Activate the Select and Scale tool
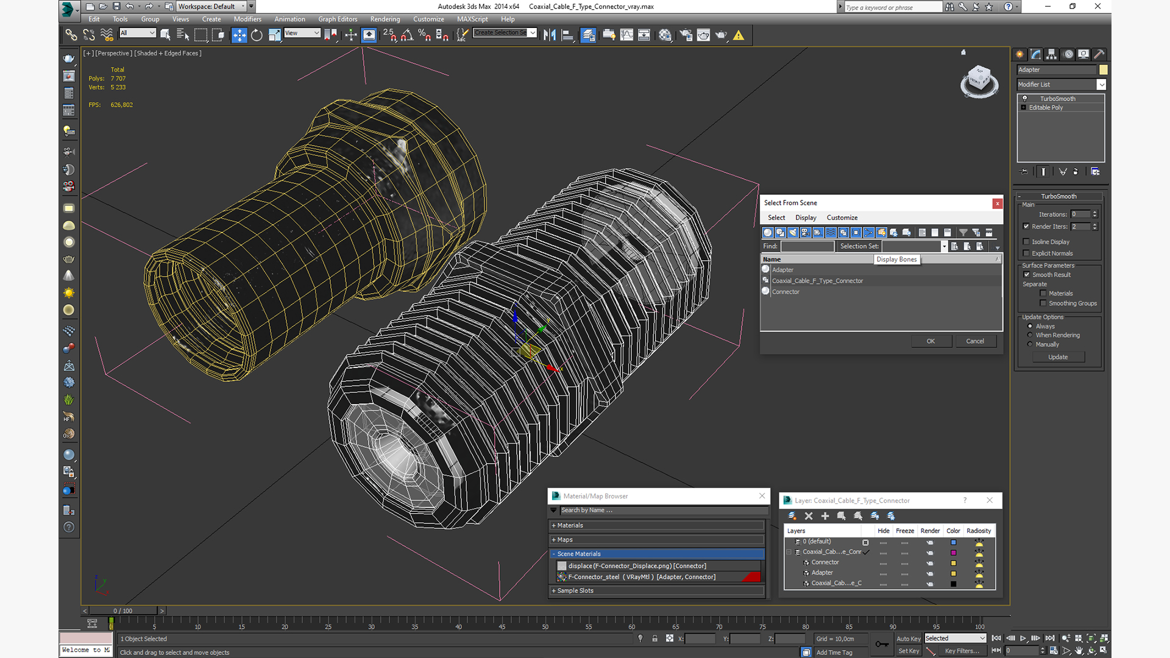1170x658 pixels. point(274,35)
